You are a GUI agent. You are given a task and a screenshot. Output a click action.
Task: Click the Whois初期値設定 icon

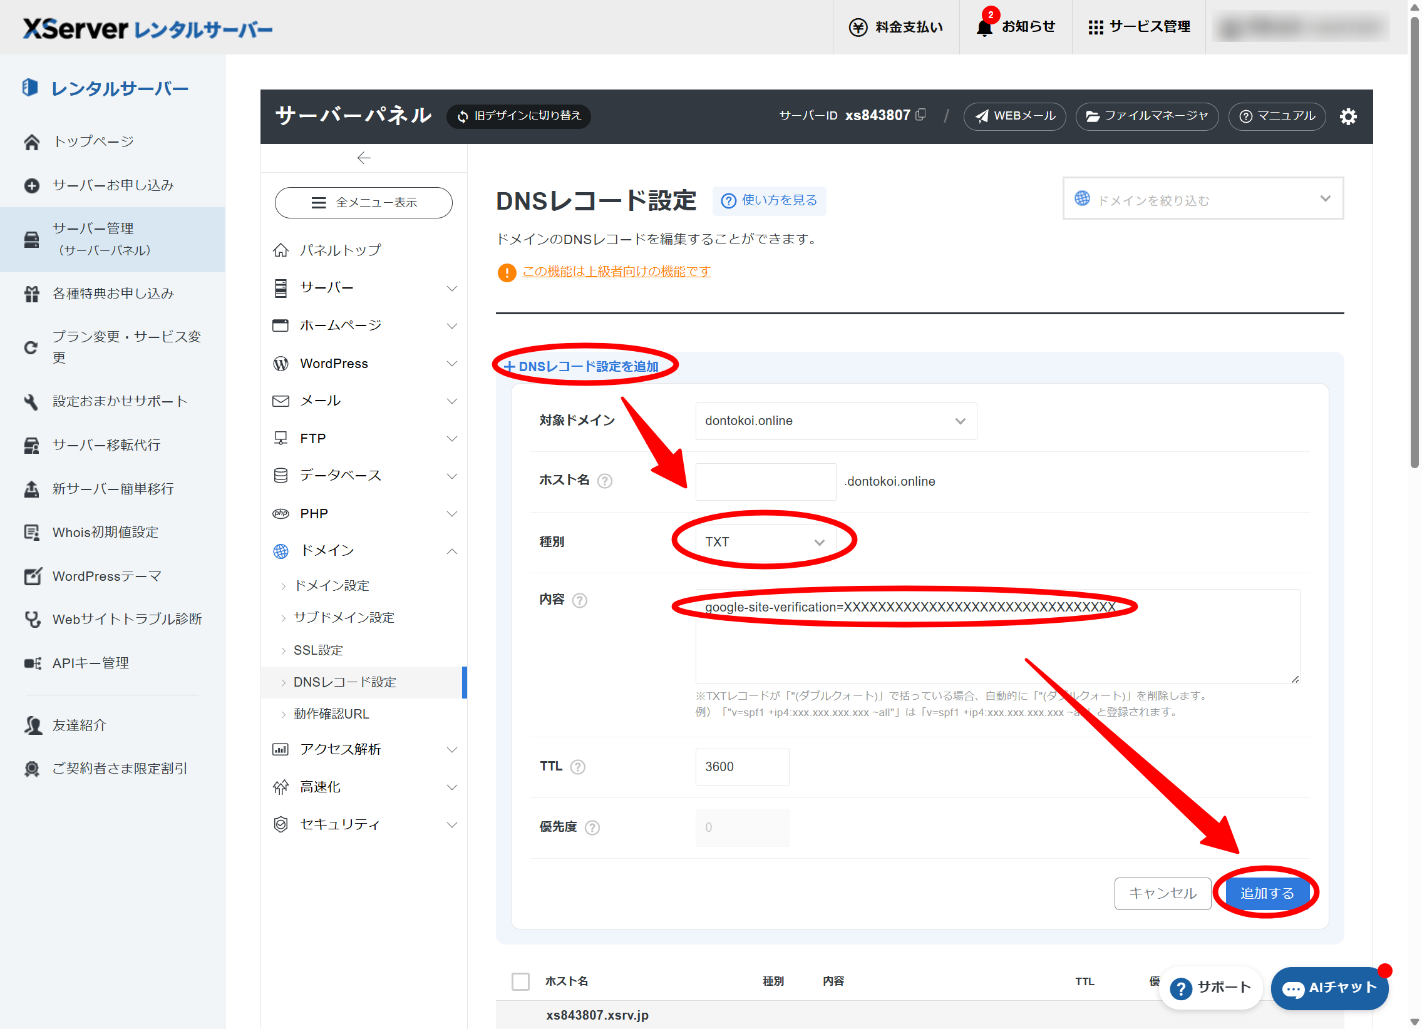pyautogui.click(x=31, y=533)
